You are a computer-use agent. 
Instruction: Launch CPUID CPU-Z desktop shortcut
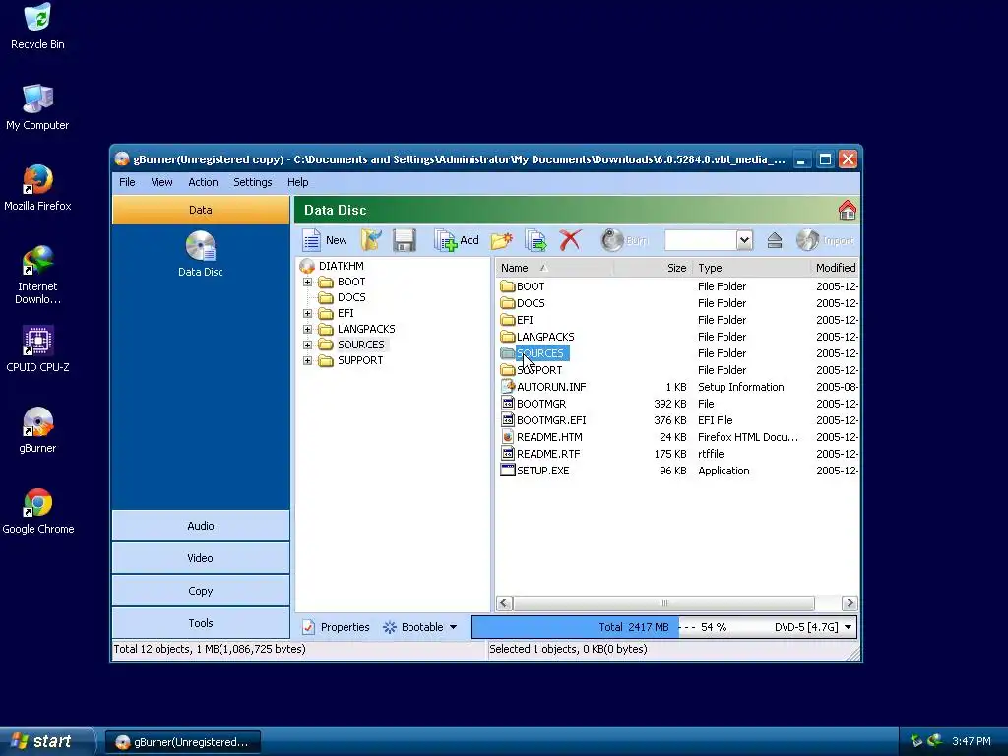(x=37, y=349)
